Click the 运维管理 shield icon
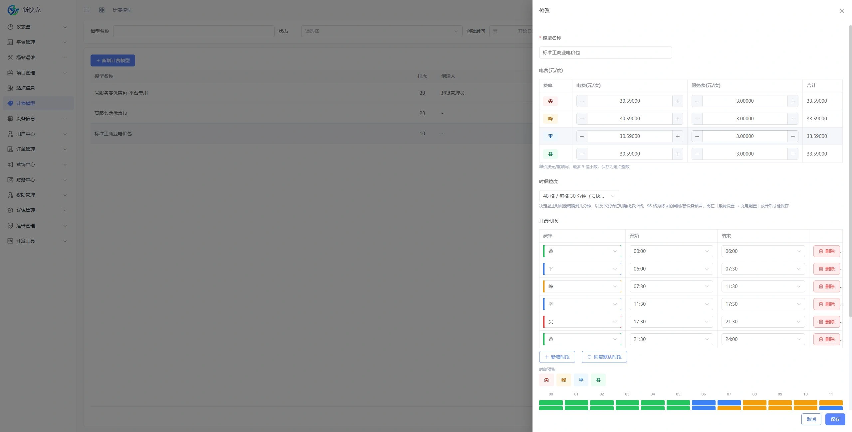The height and width of the screenshot is (432, 852). tap(10, 226)
